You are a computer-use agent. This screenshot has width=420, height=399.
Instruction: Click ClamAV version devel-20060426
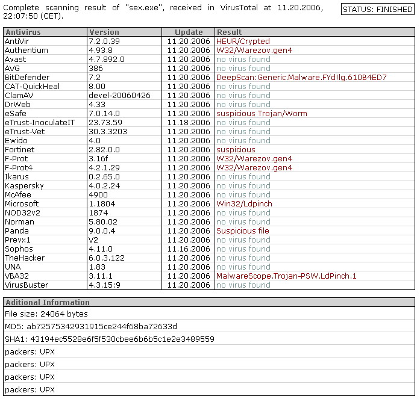pos(119,96)
